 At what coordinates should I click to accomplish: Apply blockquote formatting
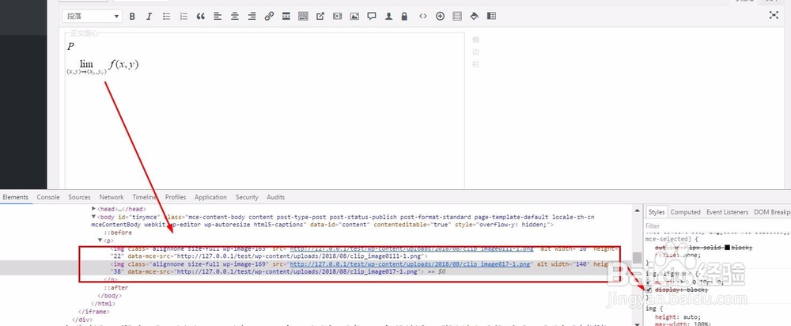pyautogui.click(x=201, y=16)
